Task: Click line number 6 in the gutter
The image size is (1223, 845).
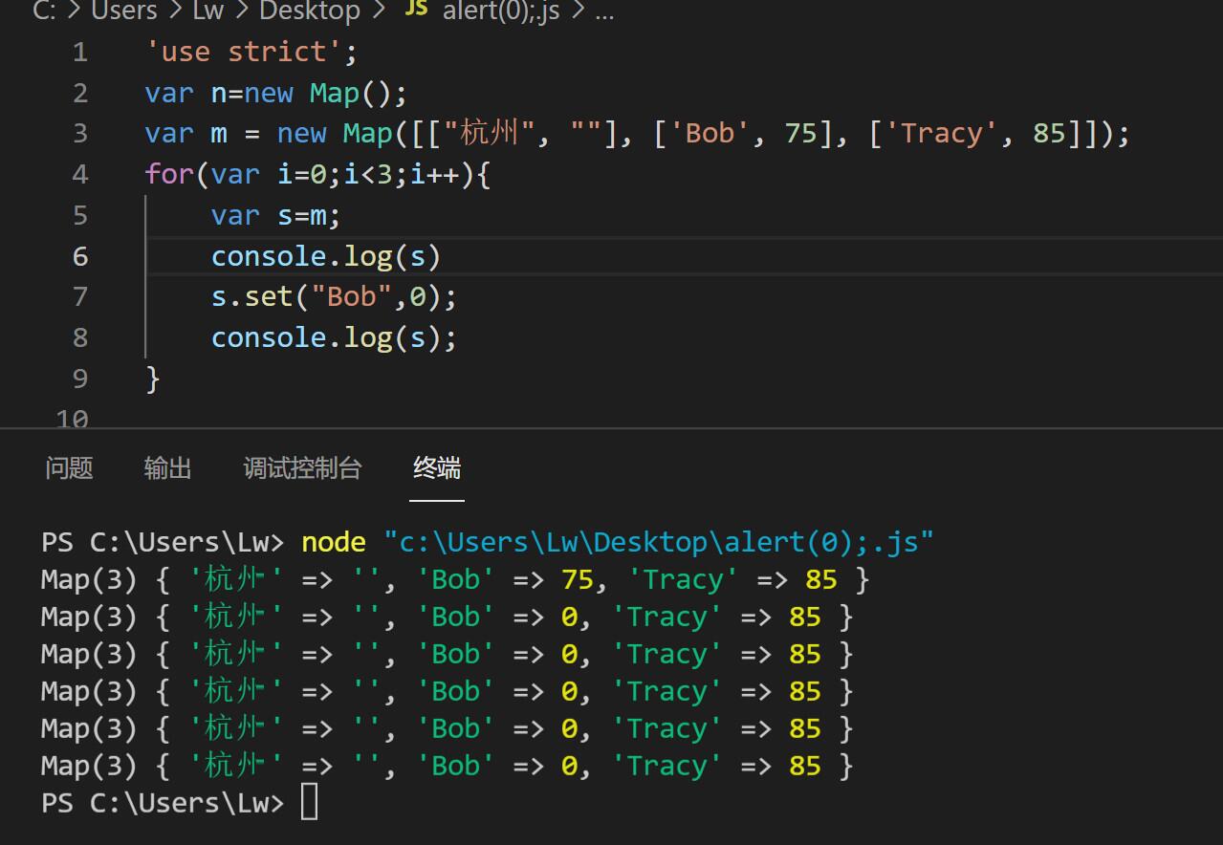Action: pyautogui.click(x=80, y=256)
